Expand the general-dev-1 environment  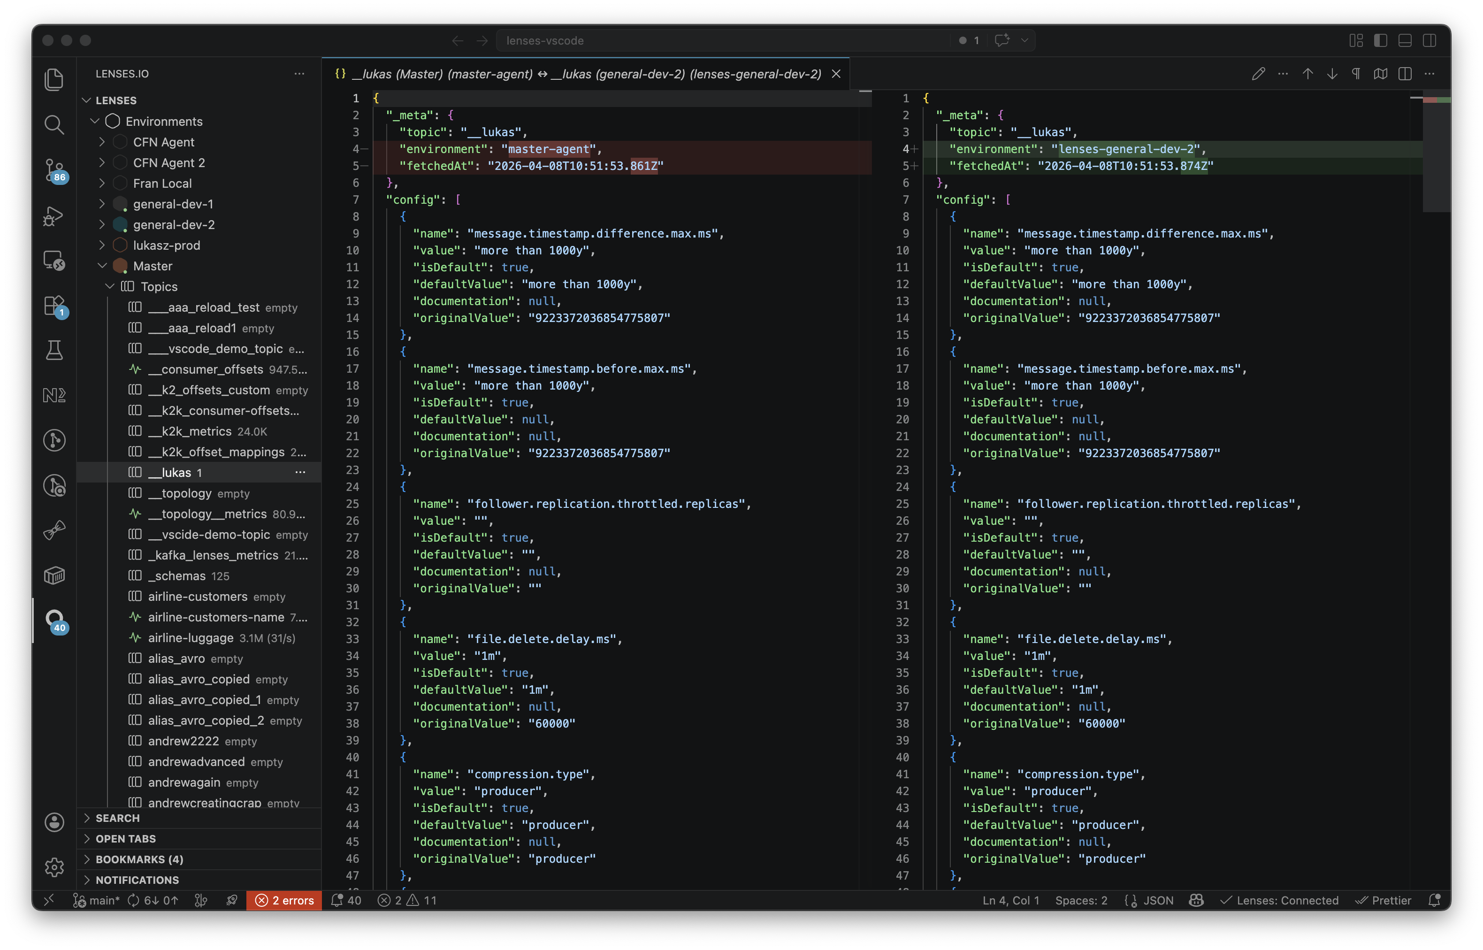pyautogui.click(x=102, y=204)
